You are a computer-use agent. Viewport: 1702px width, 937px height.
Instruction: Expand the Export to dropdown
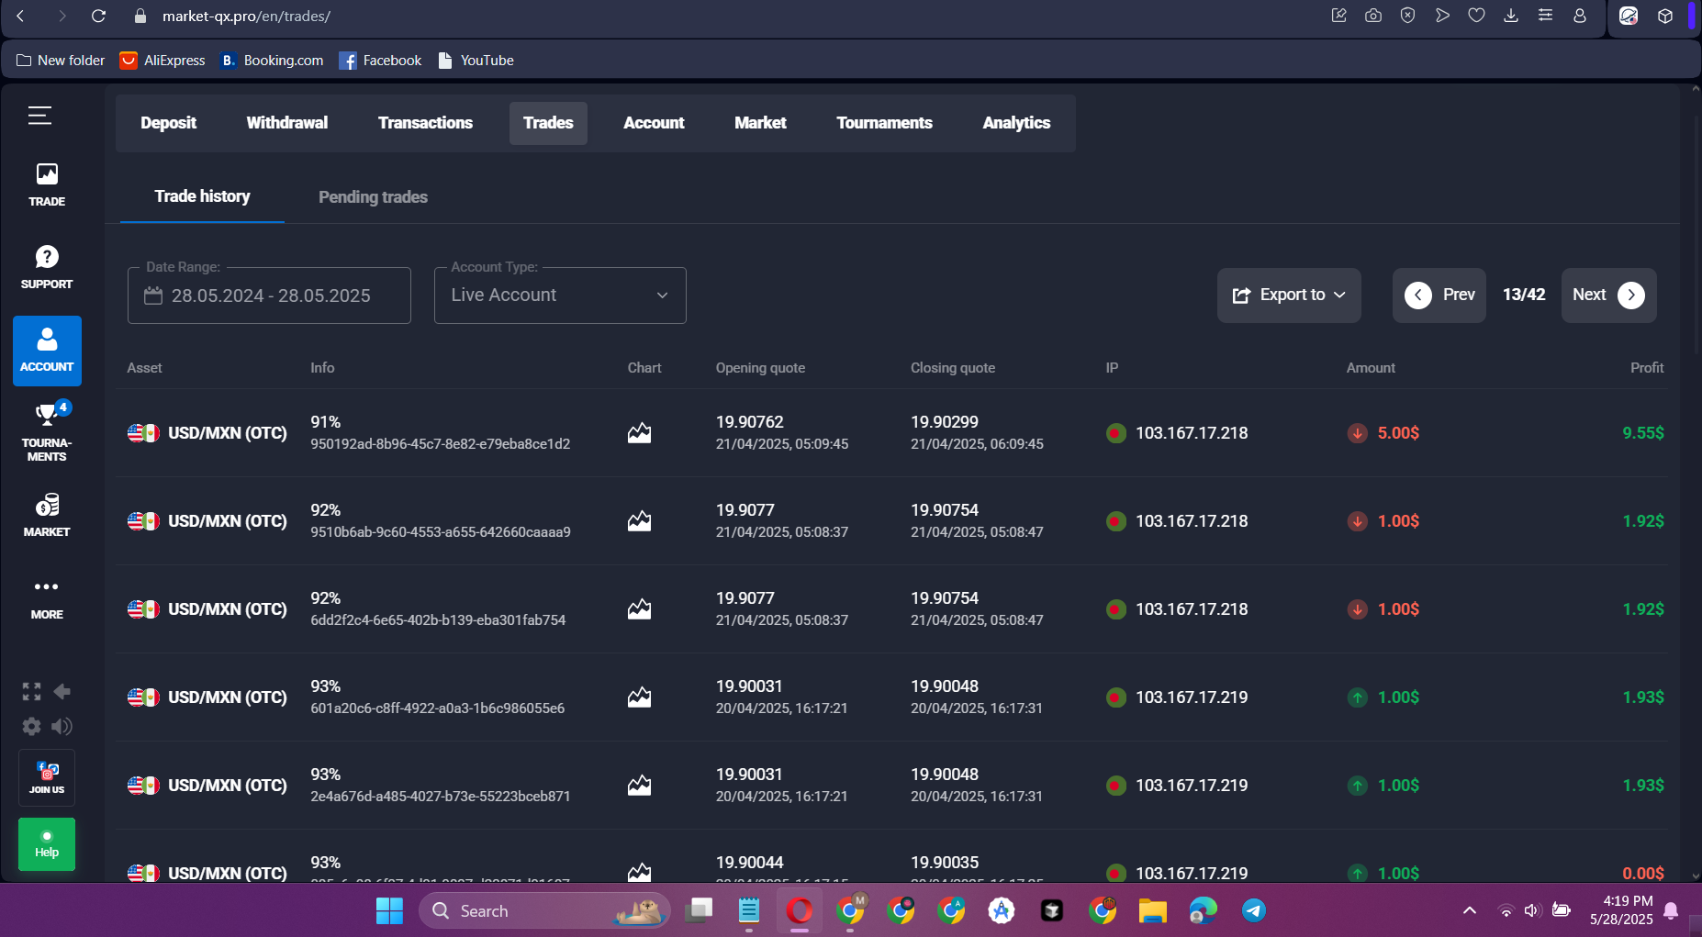pyautogui.click(x=1289, y=295)
